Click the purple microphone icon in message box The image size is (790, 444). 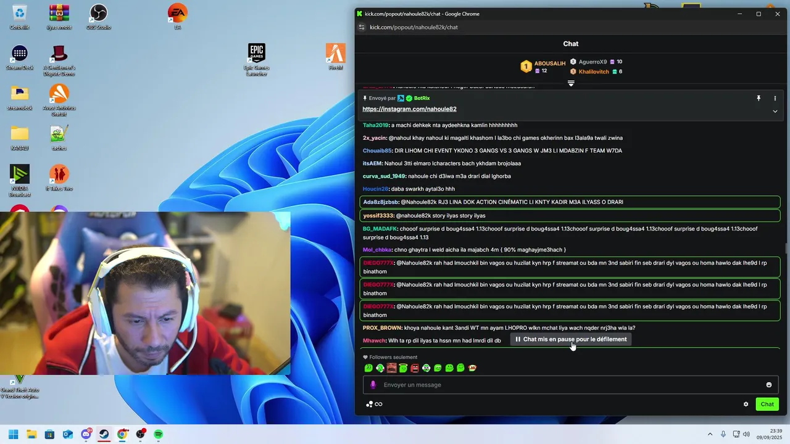[x=373, y=385]
